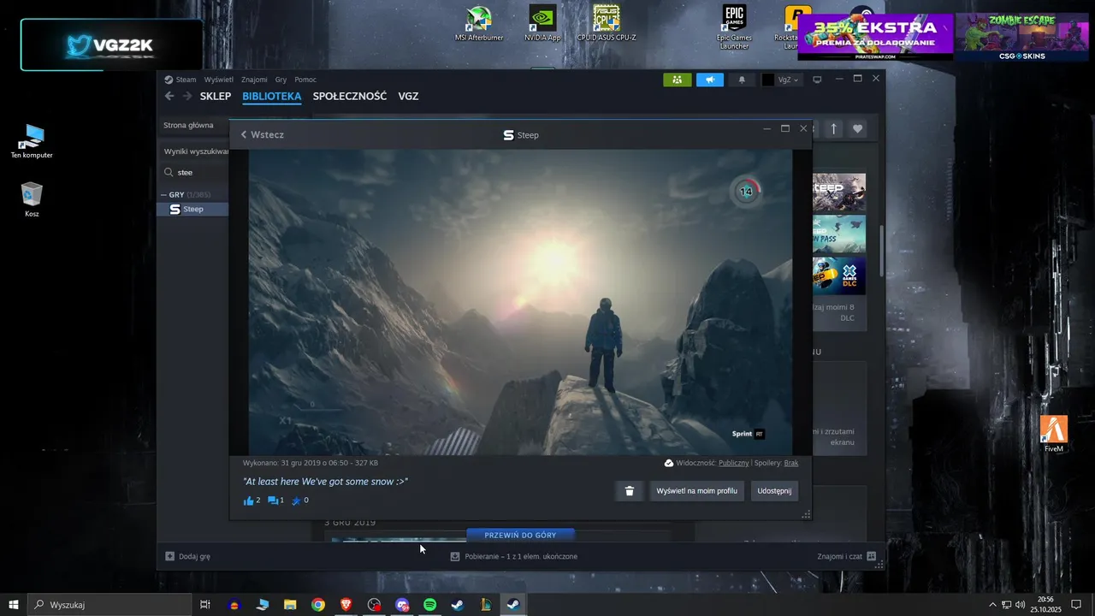Open NVIDIA App desktop icon

click(x=542, y=23)
